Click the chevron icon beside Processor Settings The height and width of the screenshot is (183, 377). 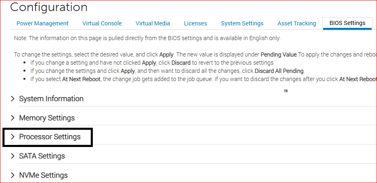pos(13,137)
